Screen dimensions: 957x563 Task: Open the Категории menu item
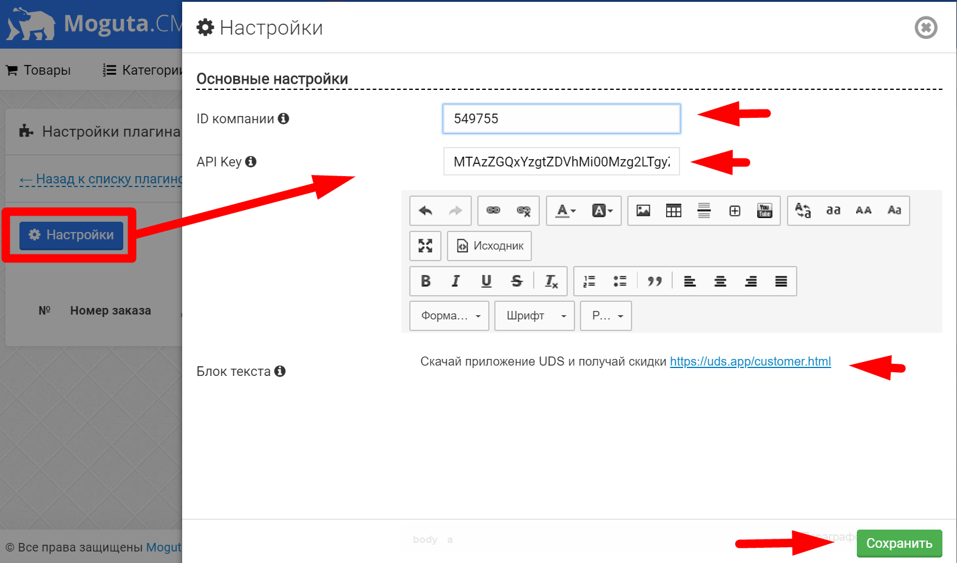[143, 70]
